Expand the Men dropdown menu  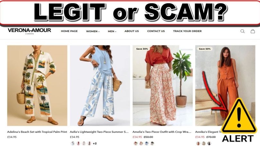112,31
